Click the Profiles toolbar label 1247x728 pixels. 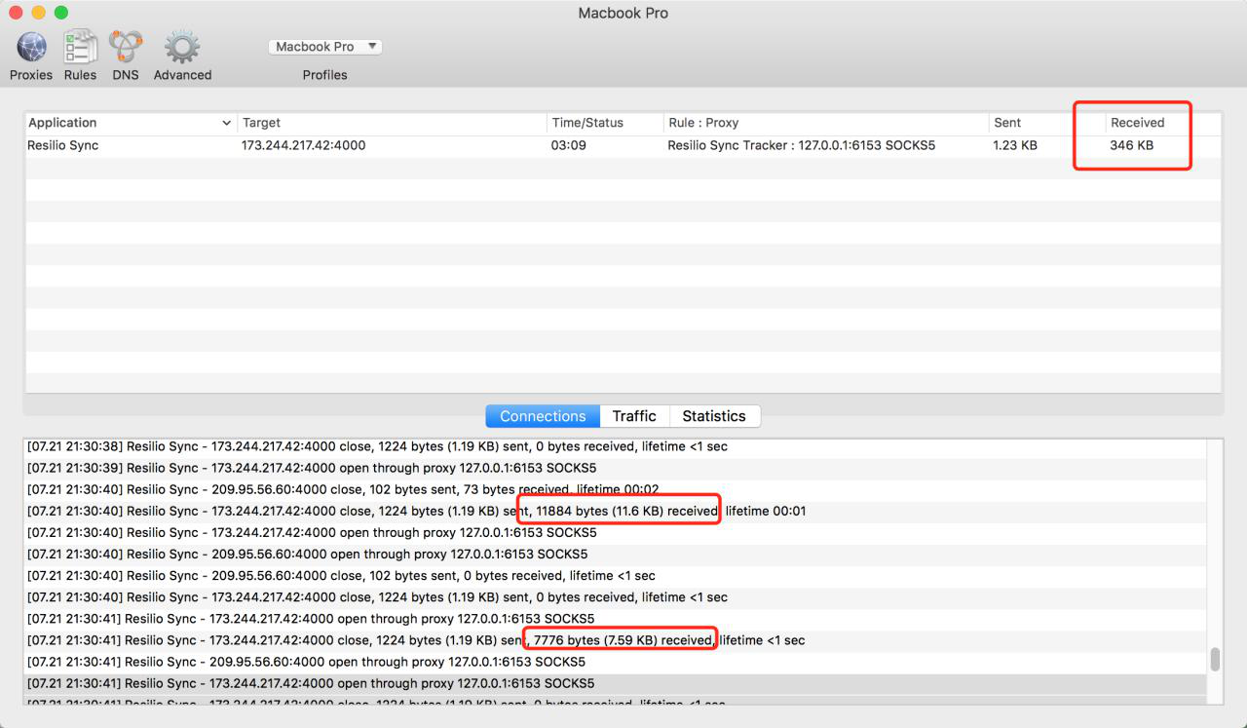[x=325, y=75]
